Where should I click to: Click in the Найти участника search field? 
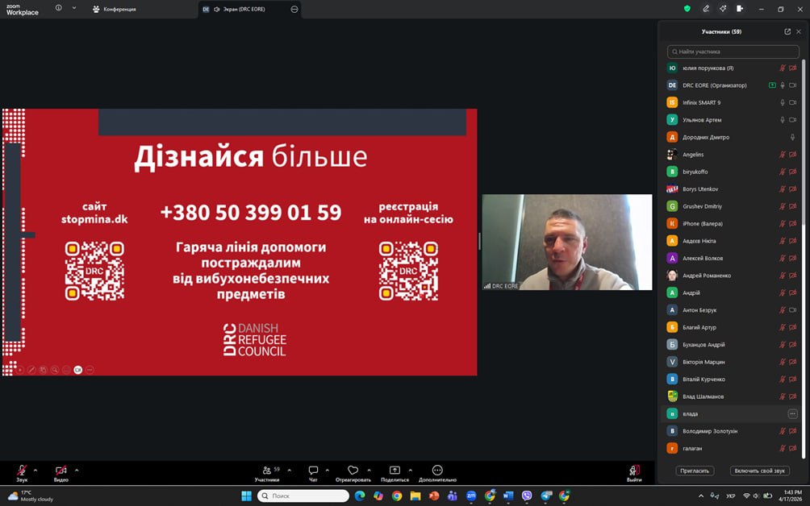(733, 52)
